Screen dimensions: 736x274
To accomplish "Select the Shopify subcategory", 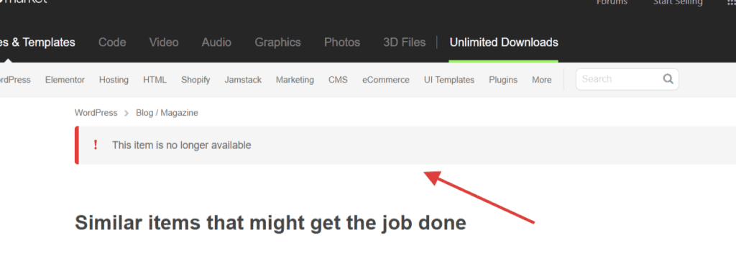I will pyautogui.click(x=195, y=80).
